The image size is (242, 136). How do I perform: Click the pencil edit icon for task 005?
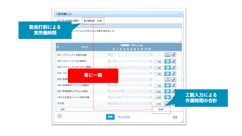pos(174,79)
